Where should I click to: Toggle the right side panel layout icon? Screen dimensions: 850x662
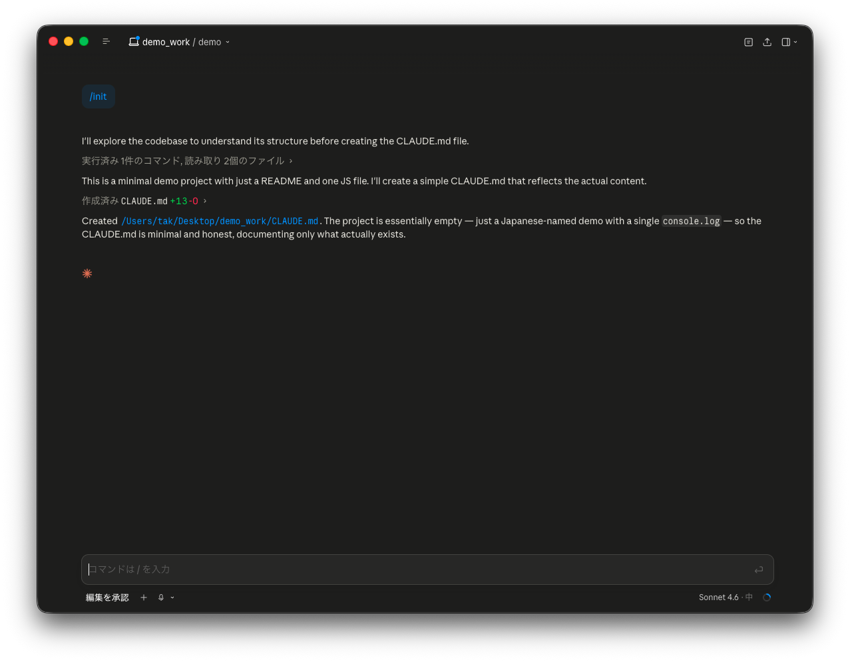point(785,42)
